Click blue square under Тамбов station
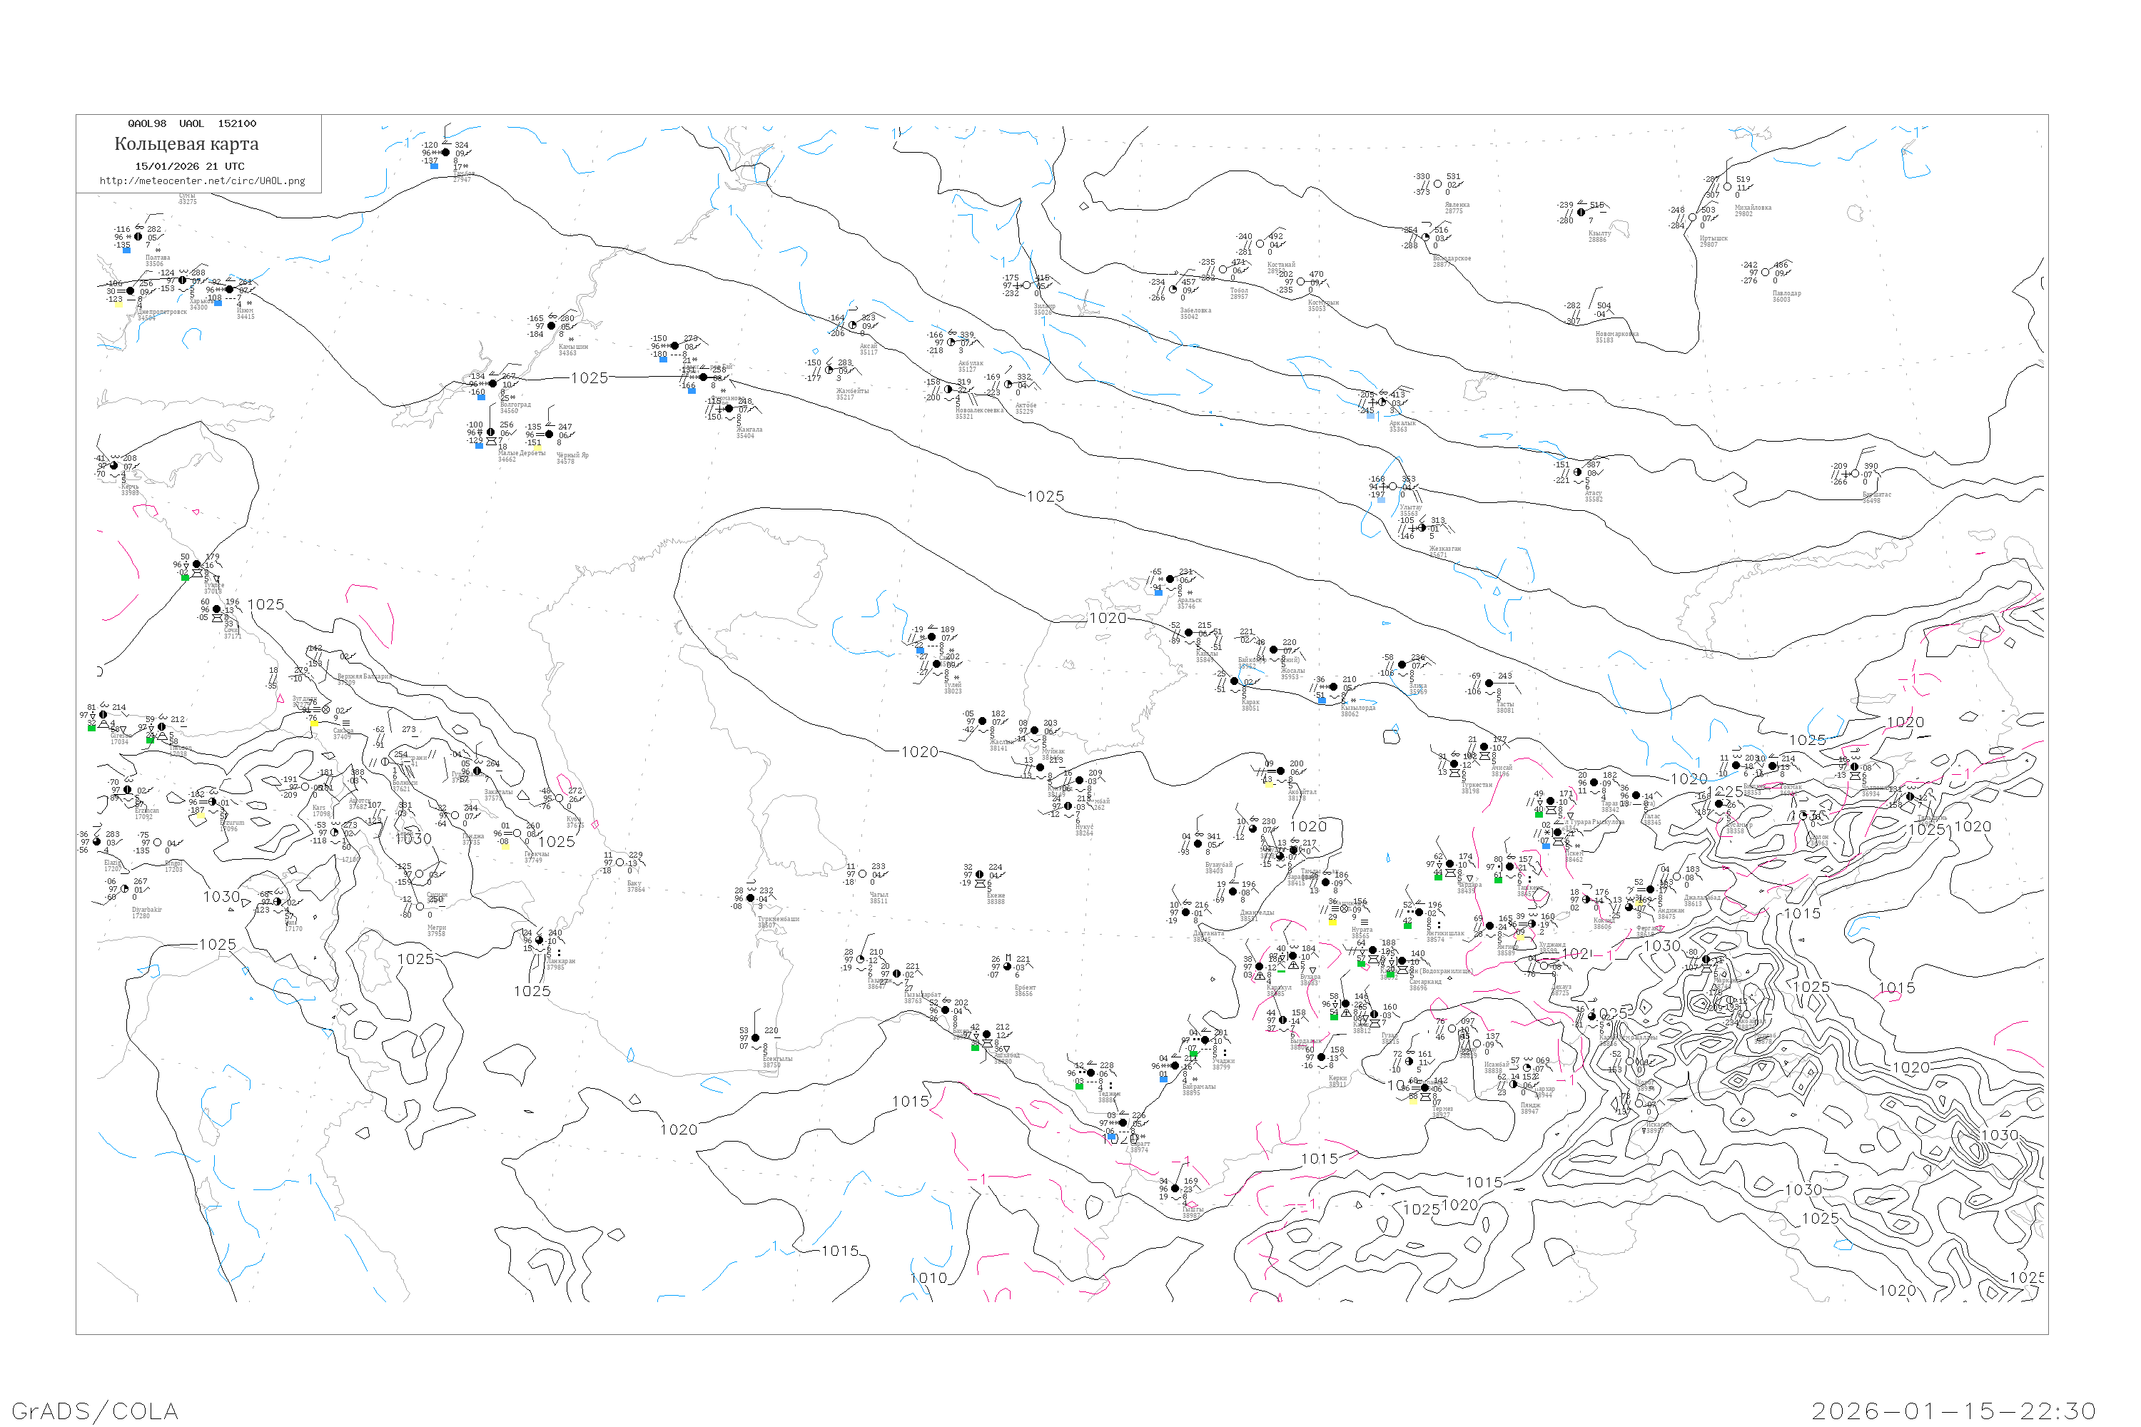This screenshot has height=1427, width=2141. pyautogui.click(x=434, y=166)
